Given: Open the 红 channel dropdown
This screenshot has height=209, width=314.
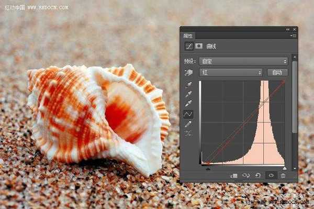Looking at the screenshot, I should click(x=231, y=72).
